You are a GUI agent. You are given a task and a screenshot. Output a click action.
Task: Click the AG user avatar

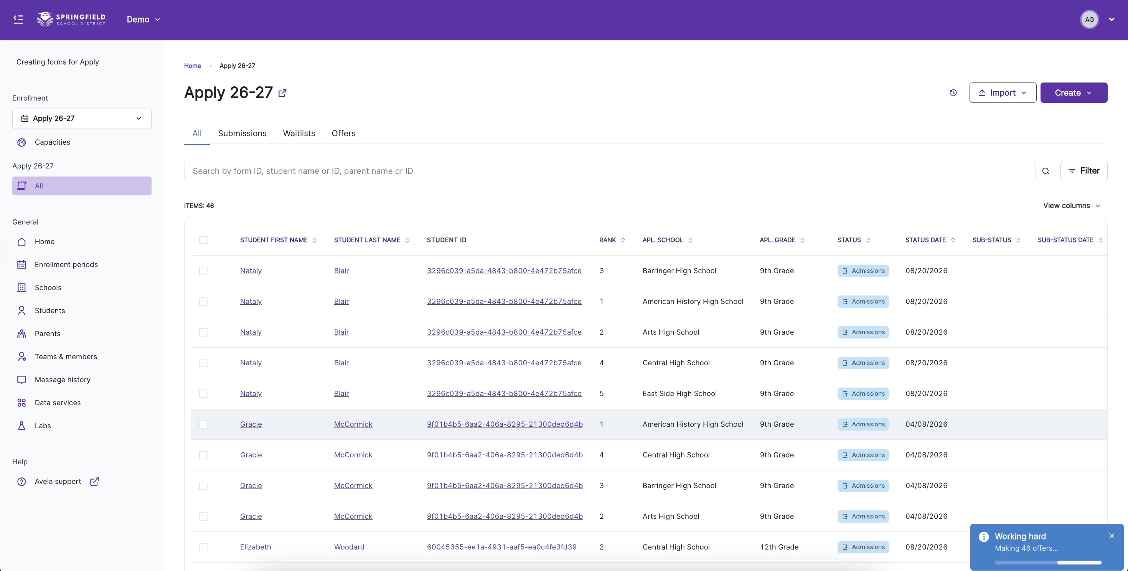coord(1089,19)
